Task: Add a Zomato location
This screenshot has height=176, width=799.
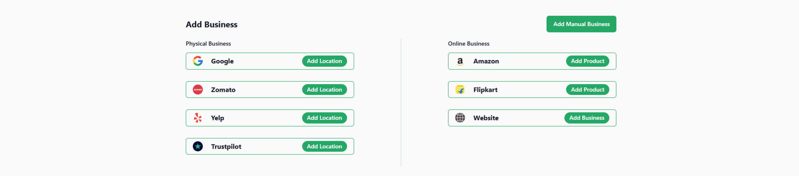Action: [x=324, y=90]
